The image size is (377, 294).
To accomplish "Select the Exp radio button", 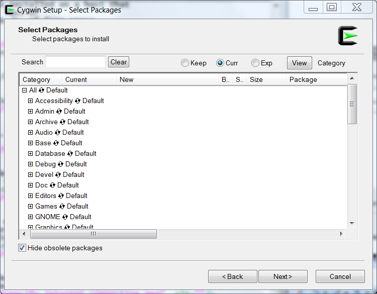I will pos(255,63).
